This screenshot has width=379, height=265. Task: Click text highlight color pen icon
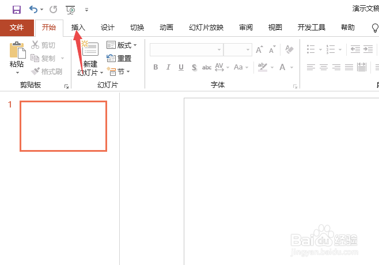[x=263, y=67]
